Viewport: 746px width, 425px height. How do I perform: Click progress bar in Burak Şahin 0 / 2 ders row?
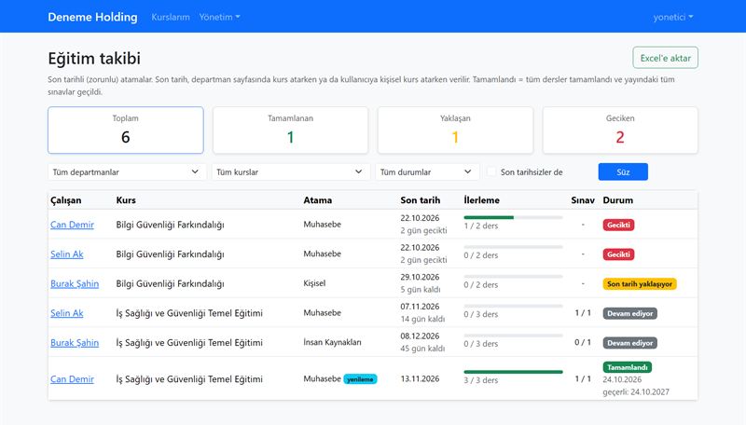[514, 276]
